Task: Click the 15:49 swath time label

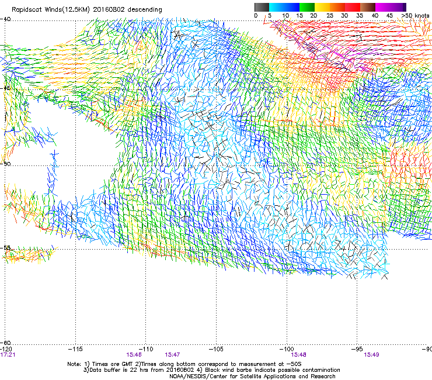Action: pos(371,355)
